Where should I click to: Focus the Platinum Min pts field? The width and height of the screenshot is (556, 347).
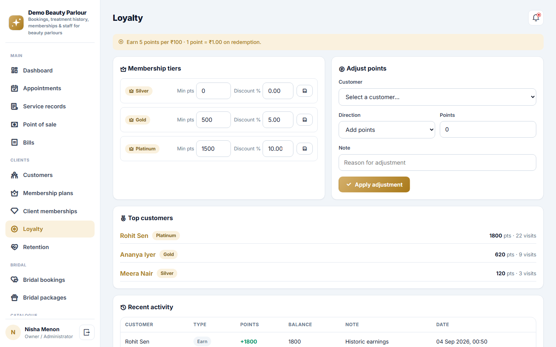coord(214,149)
